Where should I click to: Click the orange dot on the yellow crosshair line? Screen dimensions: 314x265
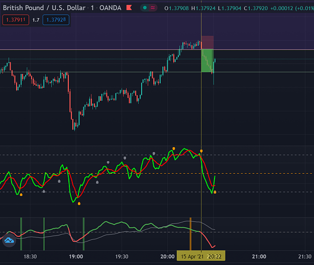[201, 151]
